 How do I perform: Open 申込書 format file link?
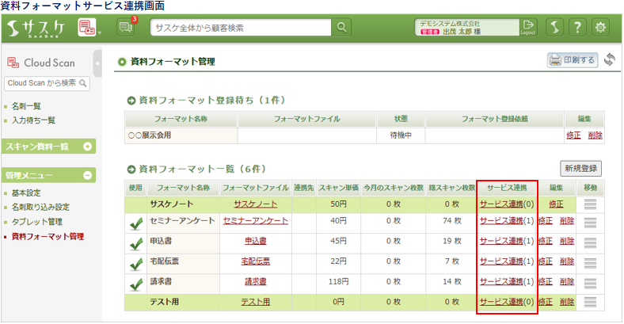(x=256, y=241)
